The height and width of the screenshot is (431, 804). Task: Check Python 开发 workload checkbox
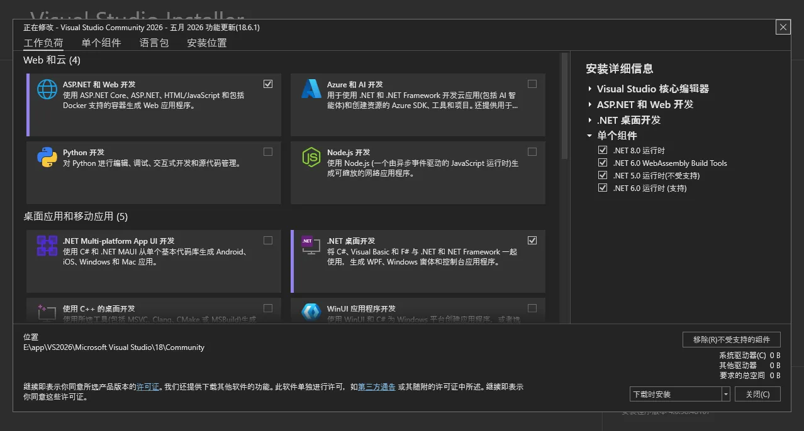pyautogui.click(x=268, y=151)
